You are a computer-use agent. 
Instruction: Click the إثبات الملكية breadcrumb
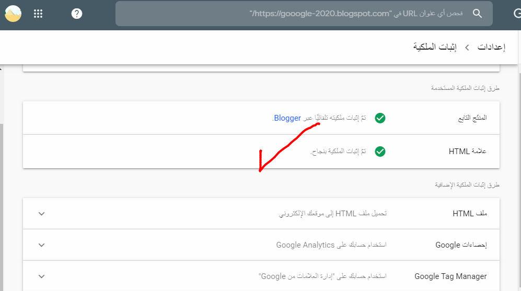(435, 47)
